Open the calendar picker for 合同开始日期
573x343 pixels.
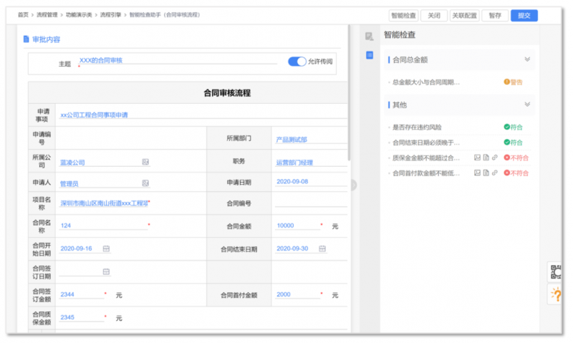[x=106, y=249]
